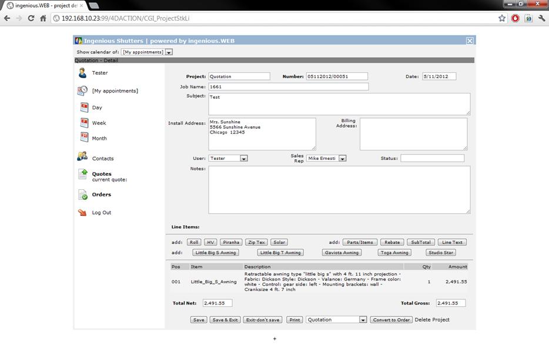
Task: Expand the Show calendar of dropdown
Action: [x=169, y=52]
